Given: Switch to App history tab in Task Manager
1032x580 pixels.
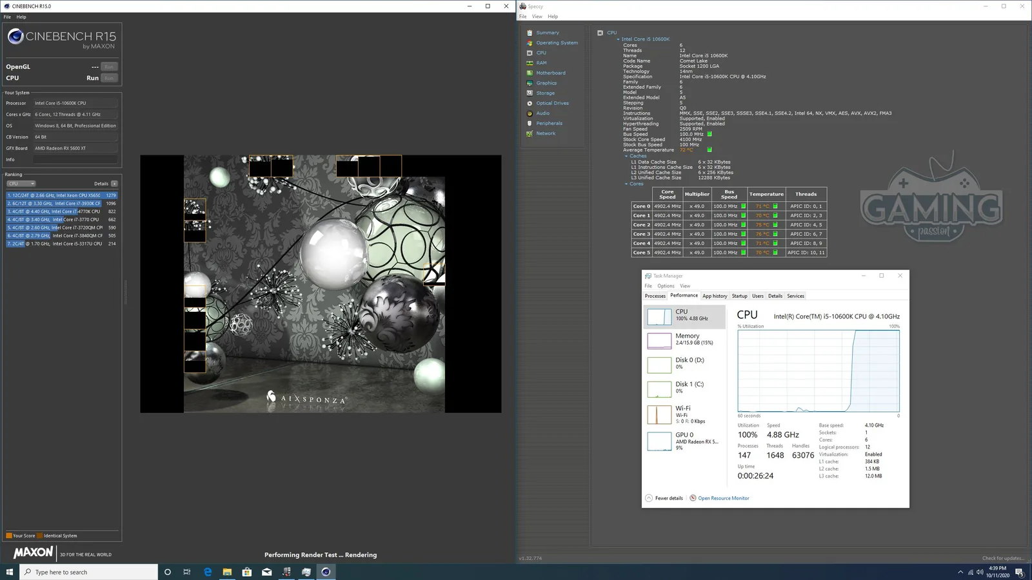Looking at the screenshot, I should click(715, 296).
